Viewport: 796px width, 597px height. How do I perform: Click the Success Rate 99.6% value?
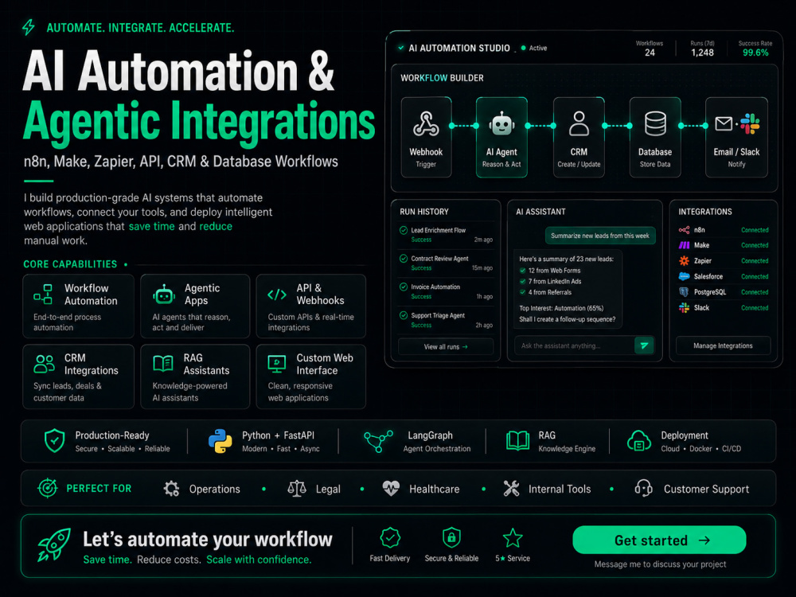point(755,53)
